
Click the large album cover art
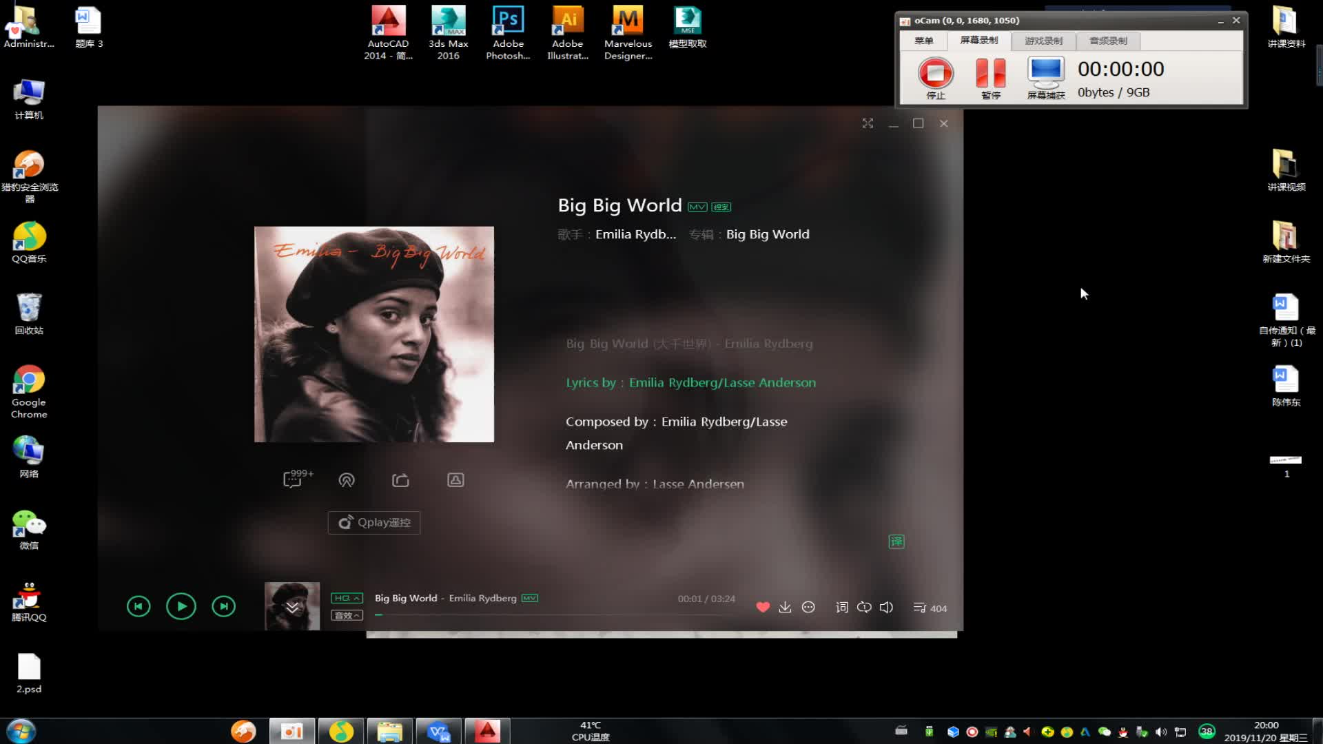[x=374, y=334]
